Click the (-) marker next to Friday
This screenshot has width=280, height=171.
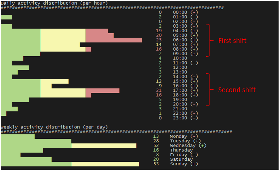[194, 155]
